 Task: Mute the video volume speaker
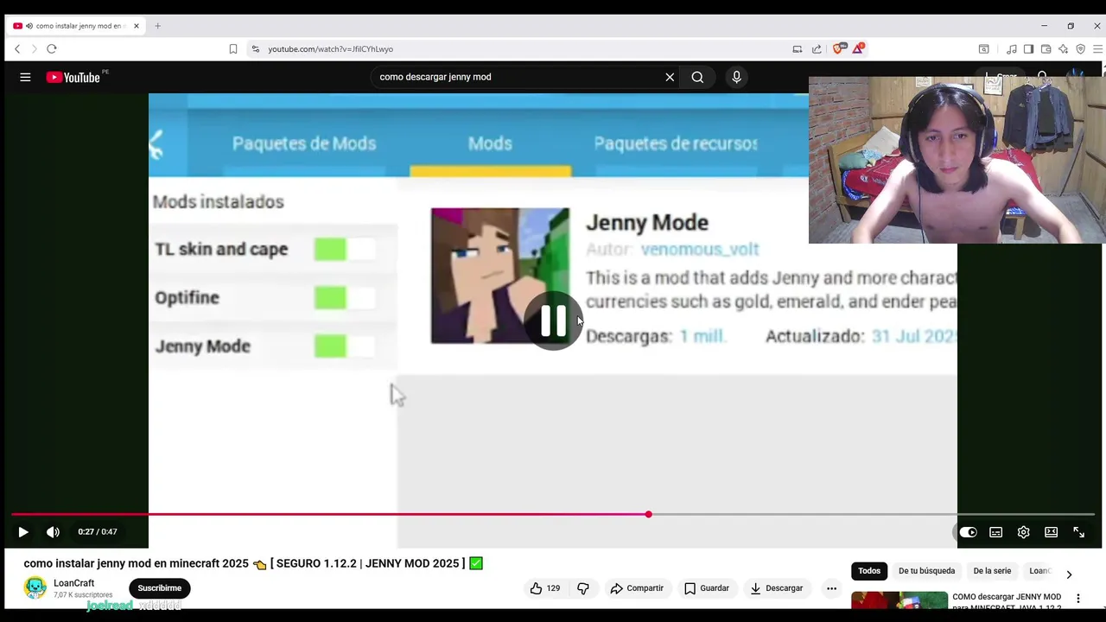[x=53, y=532]
